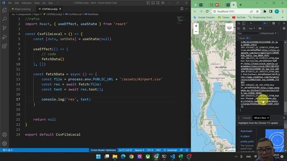Click the CsvFileLocal symbol breadcrumb
Screen dimensions: 287x161
point(75,14)
